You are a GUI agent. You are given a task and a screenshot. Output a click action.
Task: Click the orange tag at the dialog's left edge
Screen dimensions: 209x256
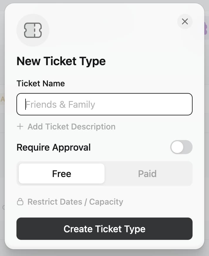2,99
